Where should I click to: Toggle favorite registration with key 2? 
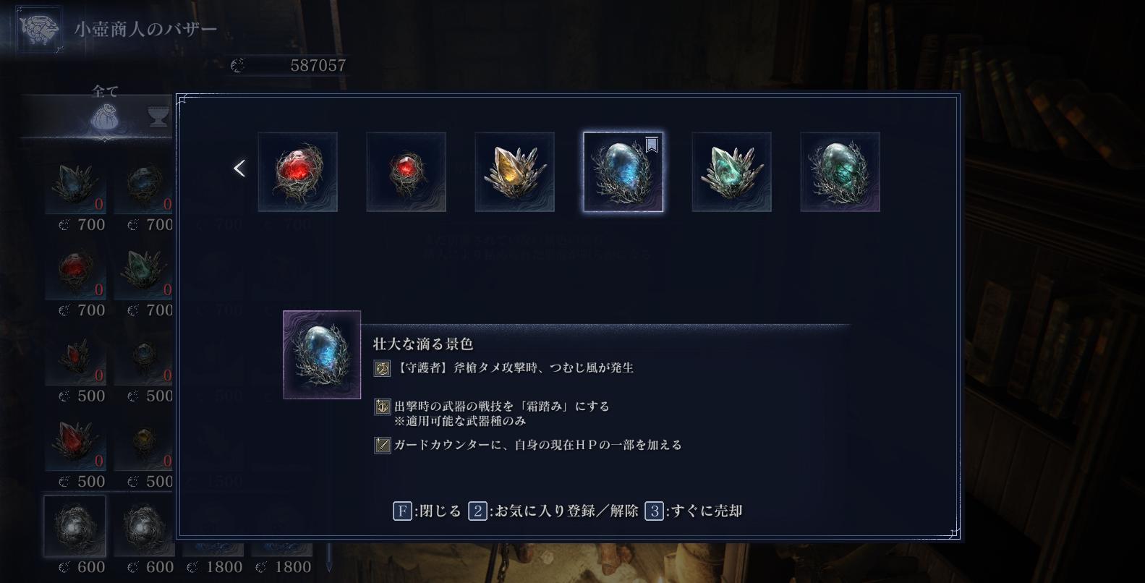click(x=553, y=511)
